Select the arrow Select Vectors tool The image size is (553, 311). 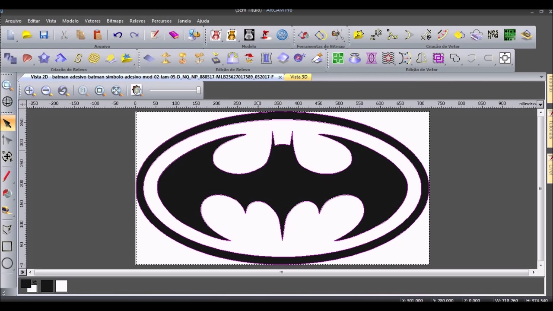[x=7, y=124]
